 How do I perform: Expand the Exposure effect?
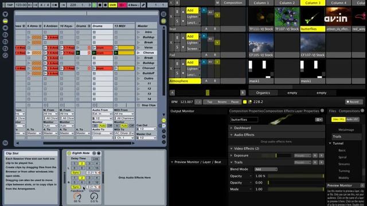click(x=231, y=155)
